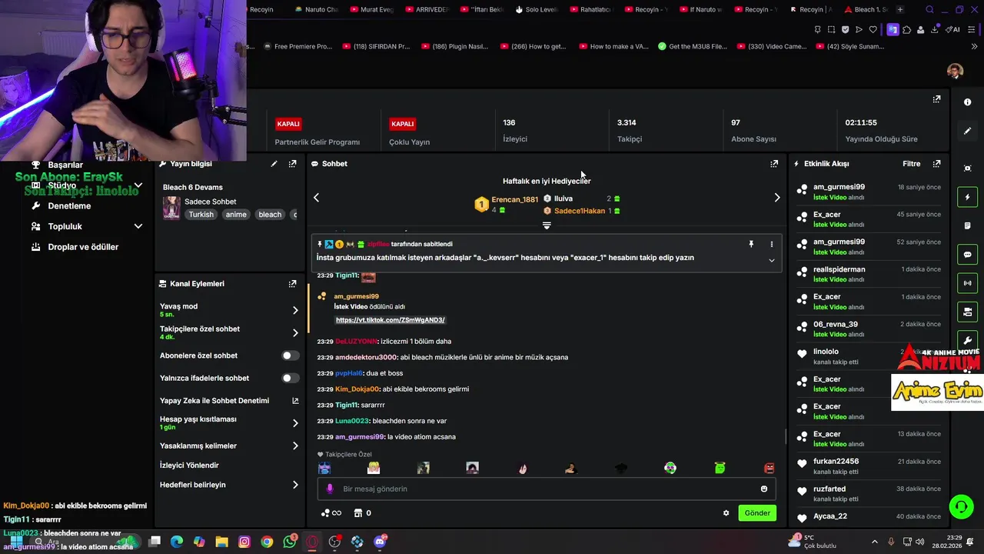Image resolution: width=984 pixels, height=554 pixels.
Task: Open File Explorer from the taskbar
Action: (222, 542)
